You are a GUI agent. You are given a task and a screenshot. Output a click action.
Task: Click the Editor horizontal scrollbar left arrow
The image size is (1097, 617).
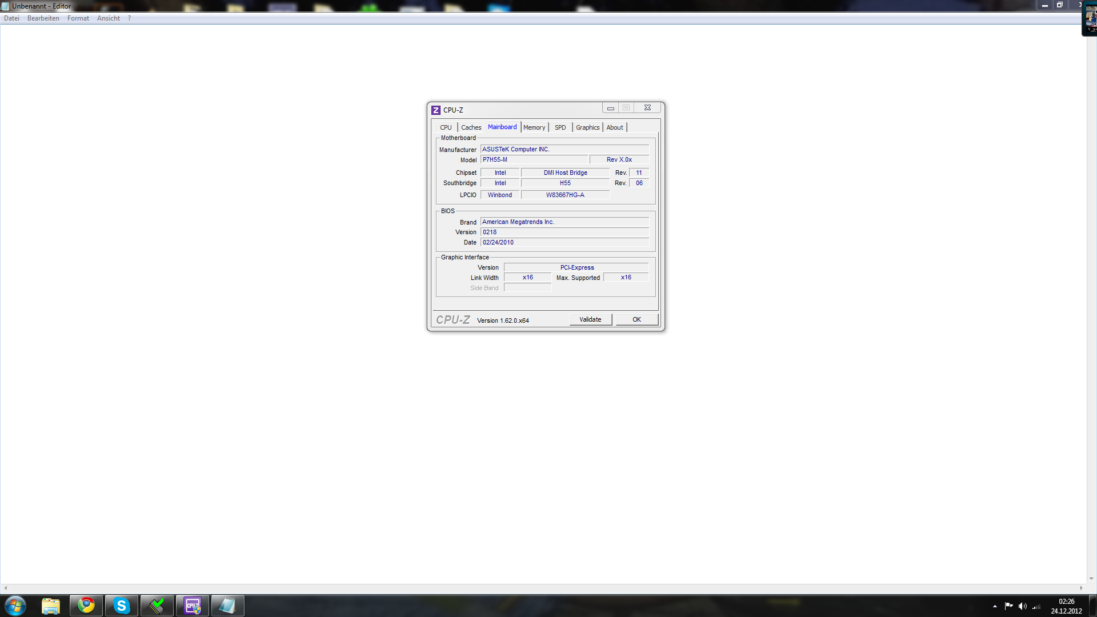[x=6, y=588]
